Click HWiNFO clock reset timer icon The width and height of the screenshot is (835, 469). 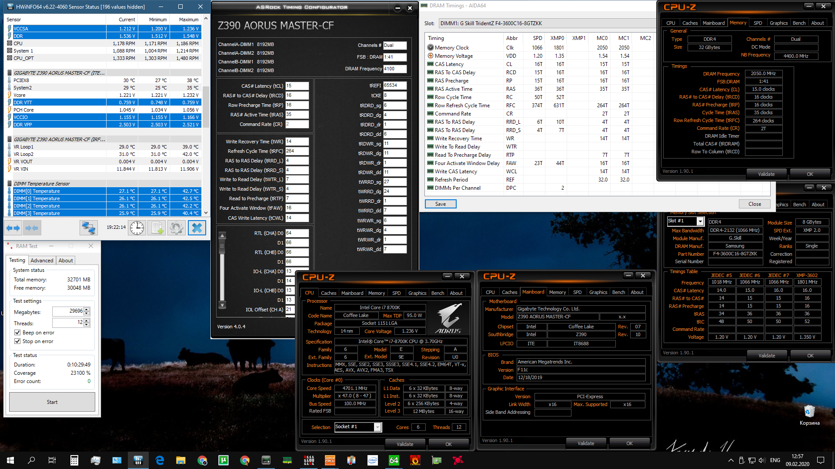[137, 228]
